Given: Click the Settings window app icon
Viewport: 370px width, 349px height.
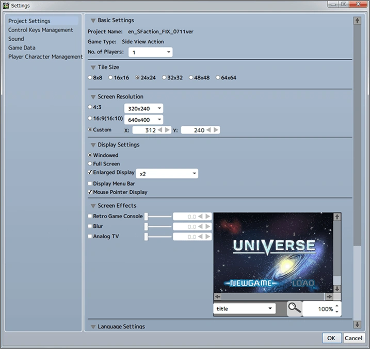Looking at the screenshot, I should tap(6, 6).
